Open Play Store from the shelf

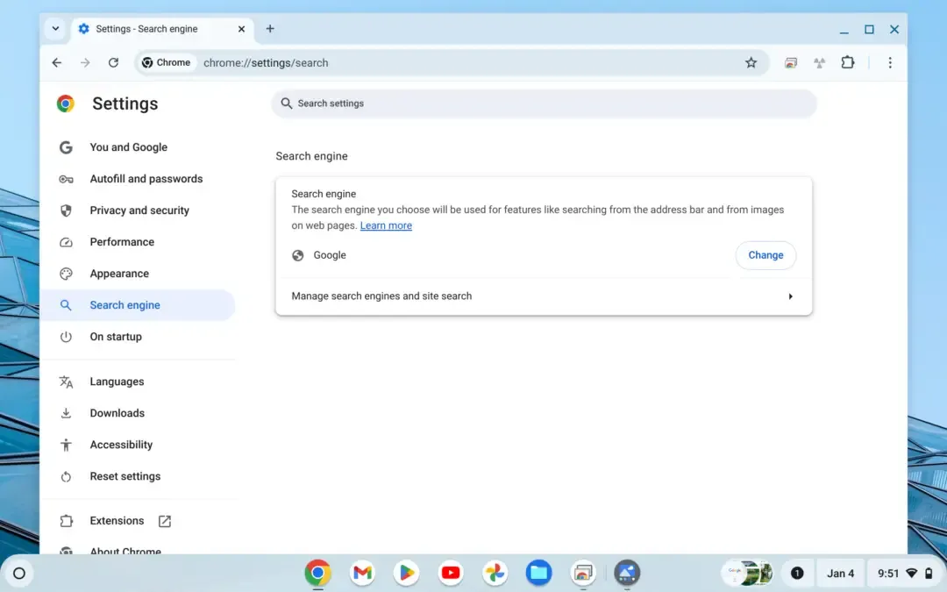[407, 573]
